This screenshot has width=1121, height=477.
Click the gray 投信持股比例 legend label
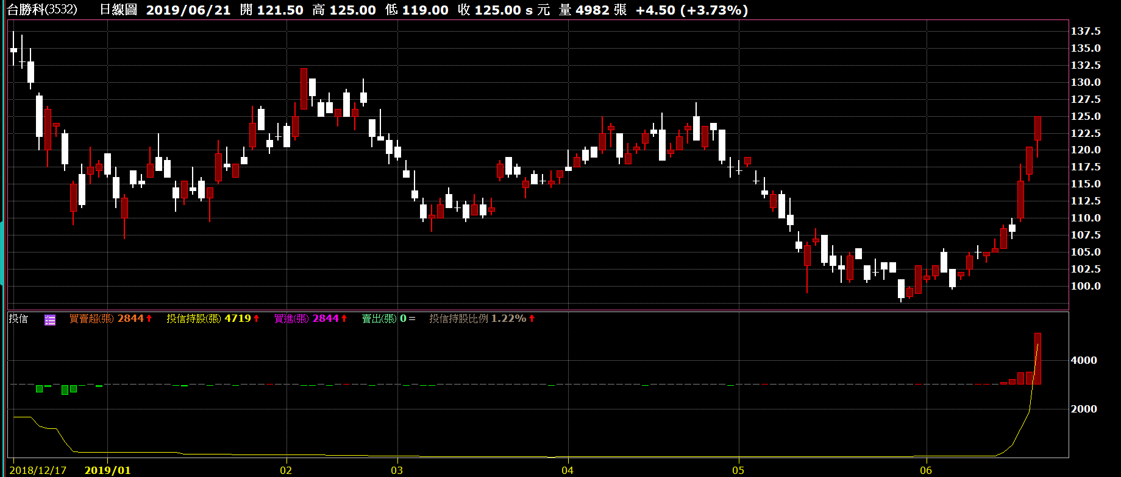point(458,318)
